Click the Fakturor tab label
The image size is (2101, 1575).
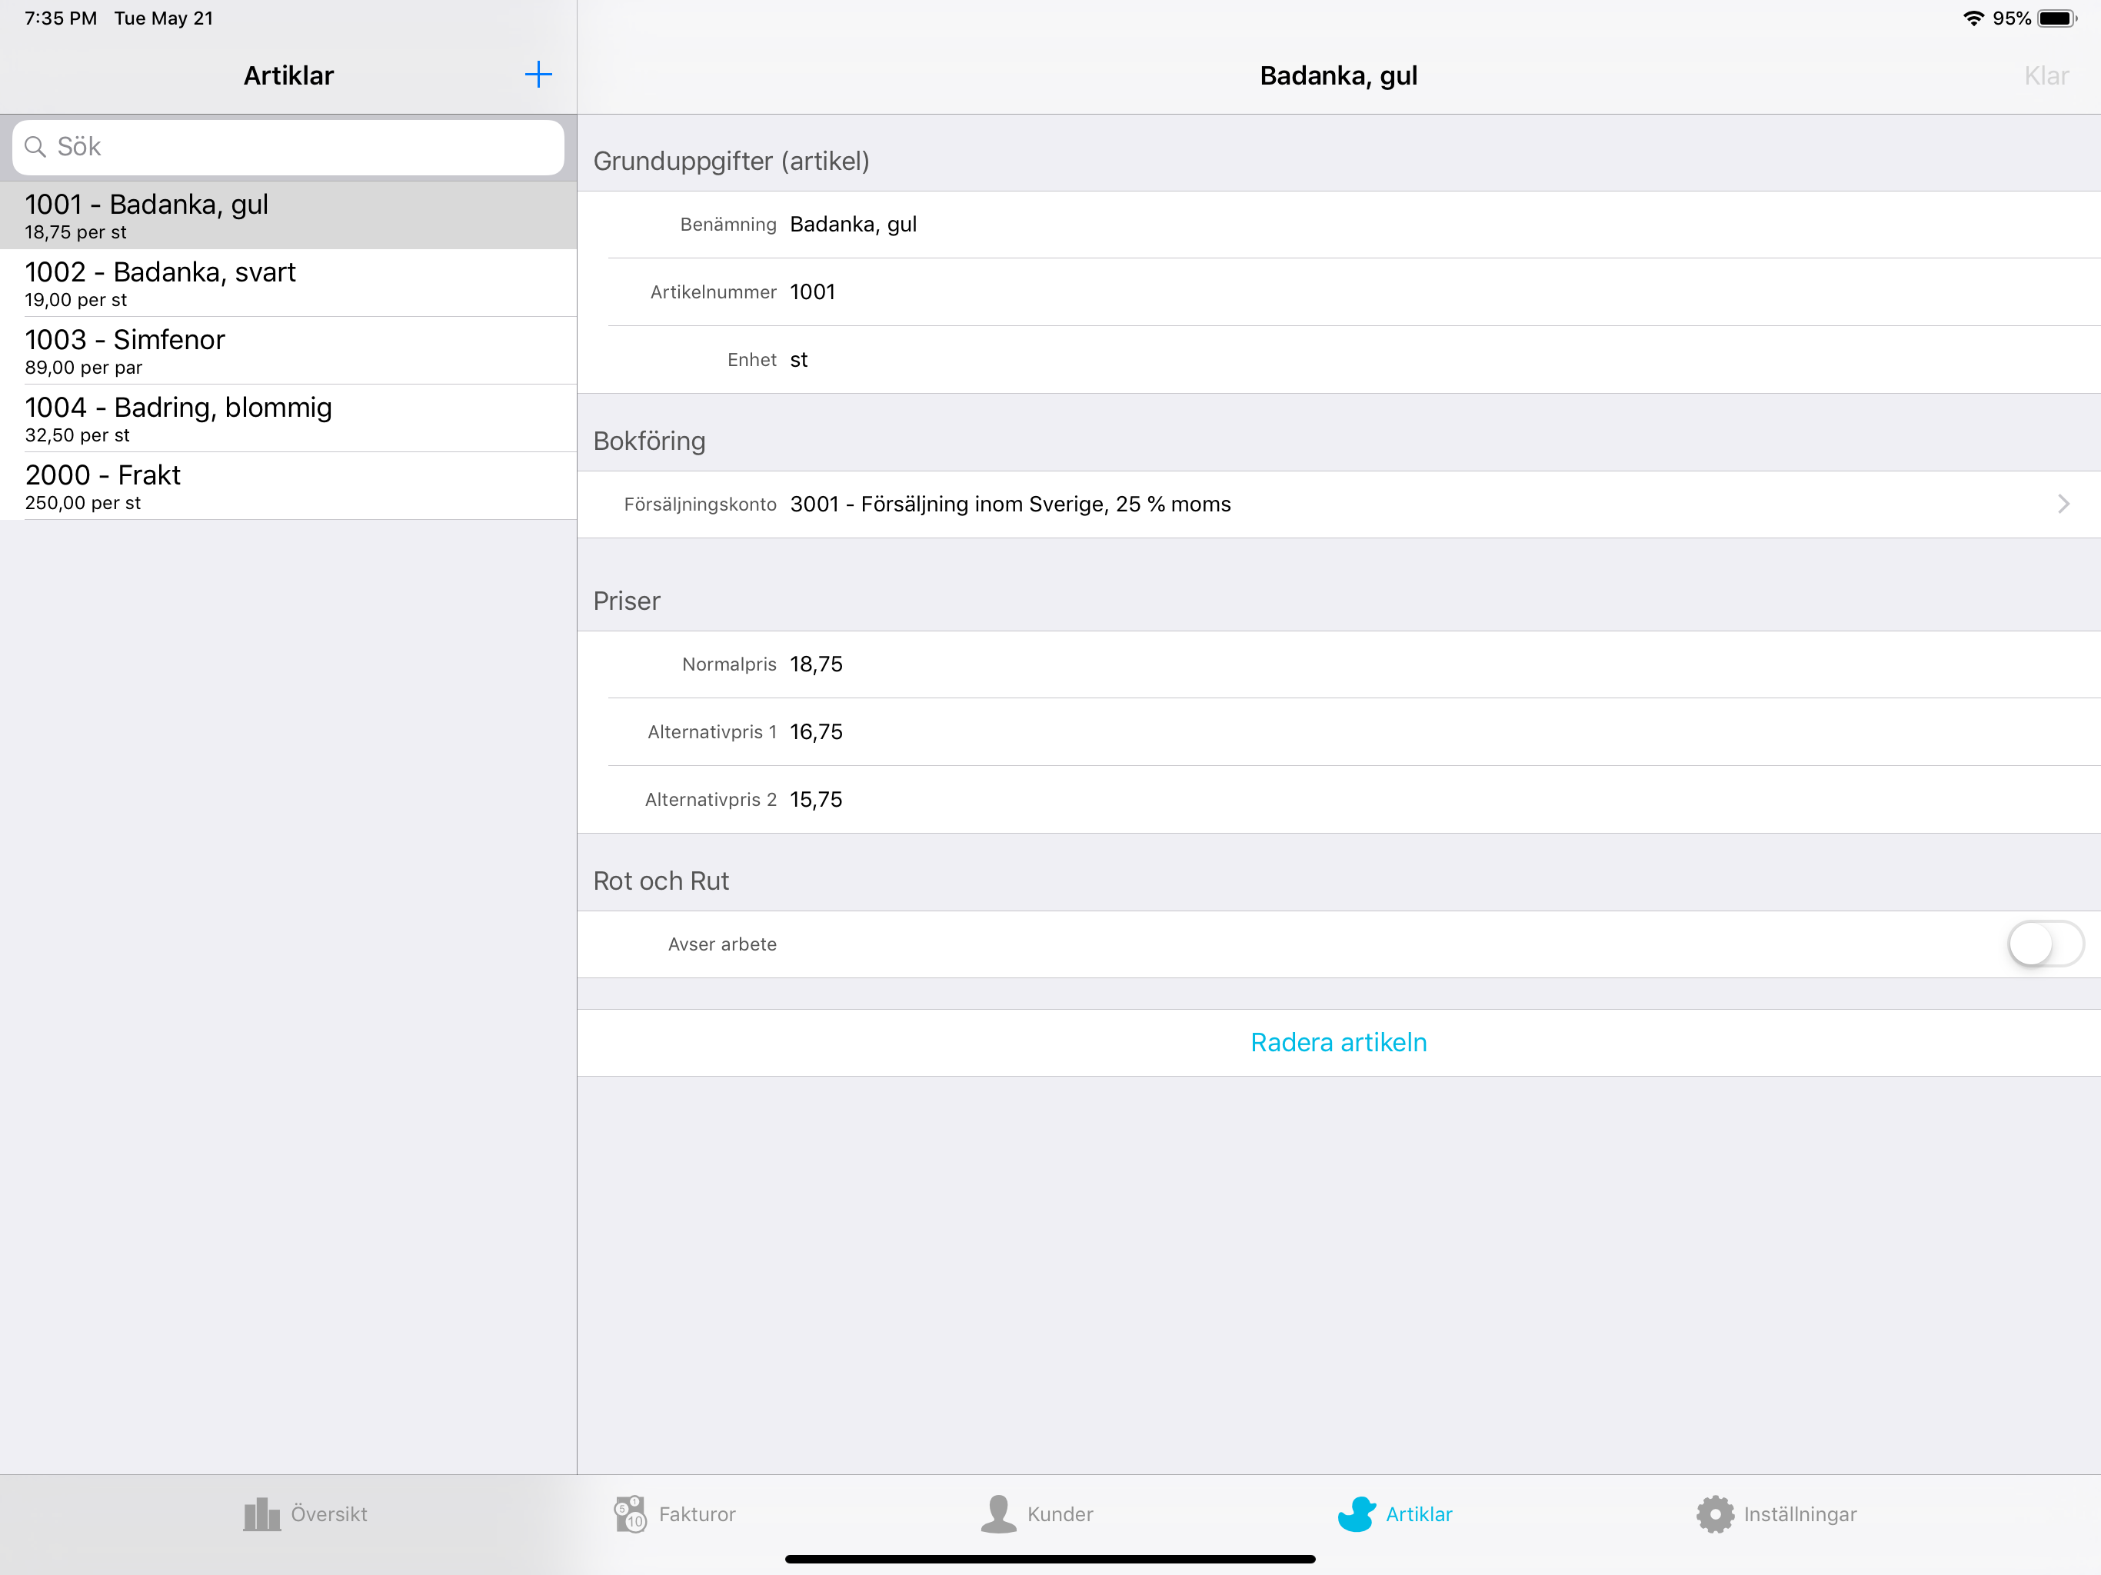coord(698,1514)
